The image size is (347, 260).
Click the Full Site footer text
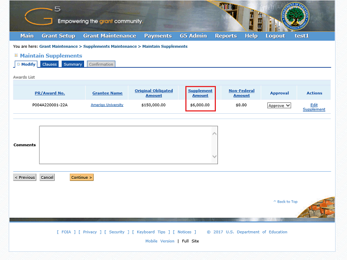tap(190, 241)
